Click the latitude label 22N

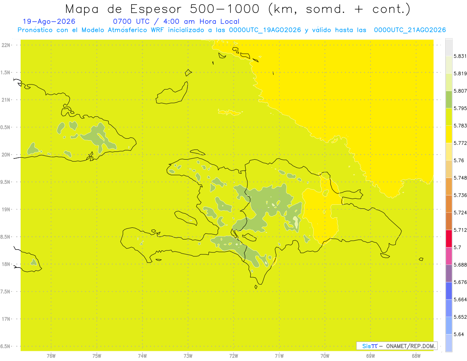click(x=6, y=45)
